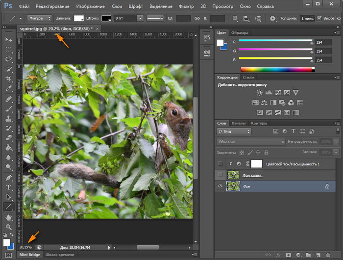This screenshot has height=260, width=343.
Task: Delete layer using the trash icon
Action: pyautogui.click(x=328, y=255)
